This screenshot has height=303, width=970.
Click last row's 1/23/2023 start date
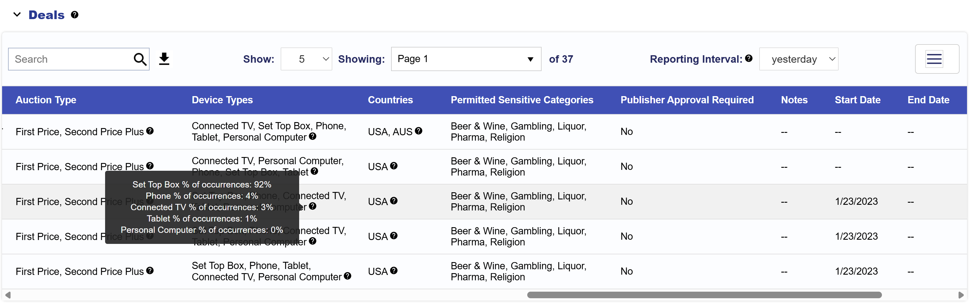[x=856, y=271]
